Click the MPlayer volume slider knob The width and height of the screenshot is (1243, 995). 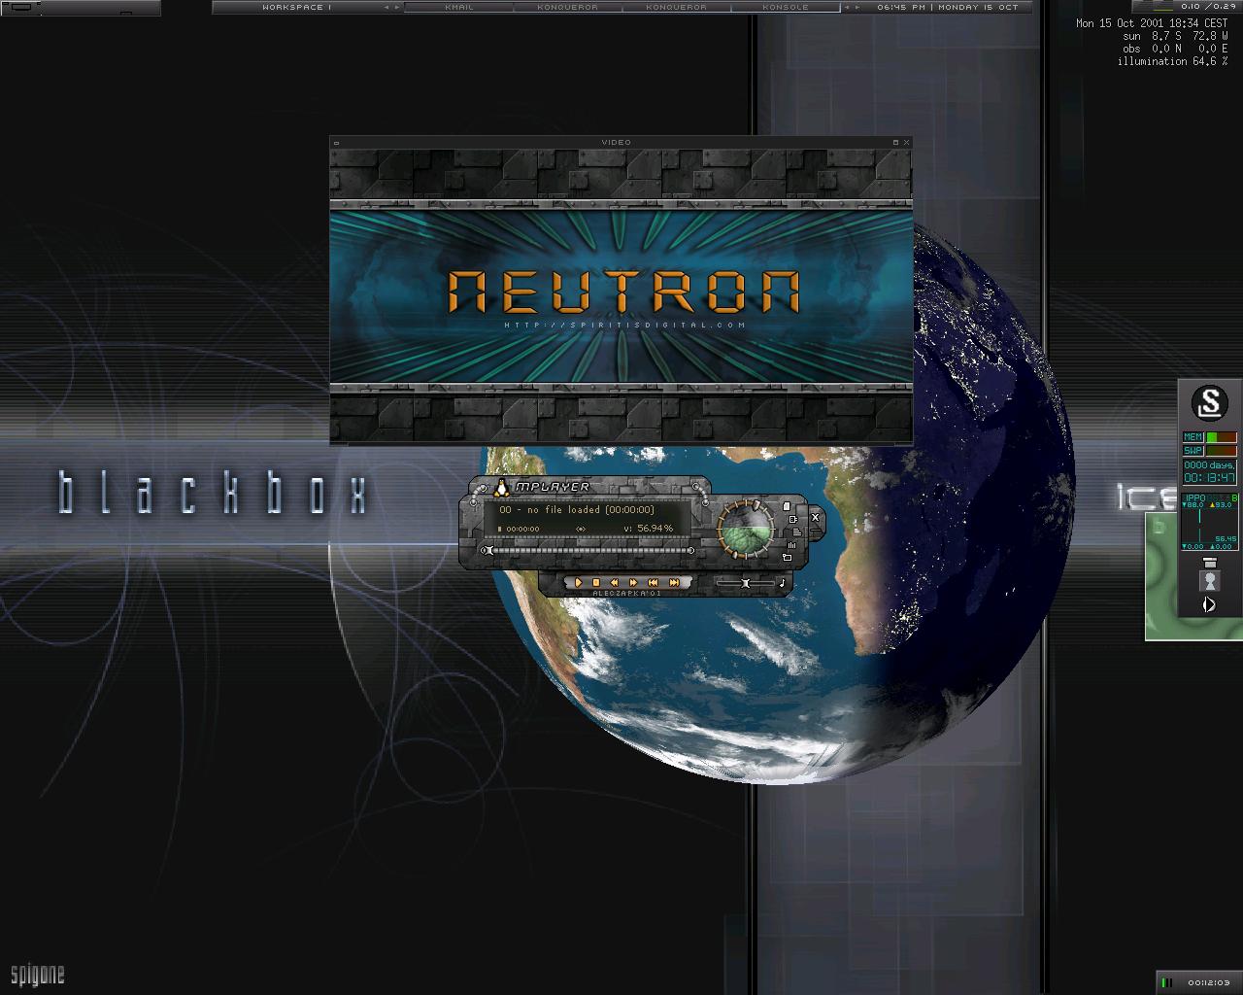click(x=746, y=583)
